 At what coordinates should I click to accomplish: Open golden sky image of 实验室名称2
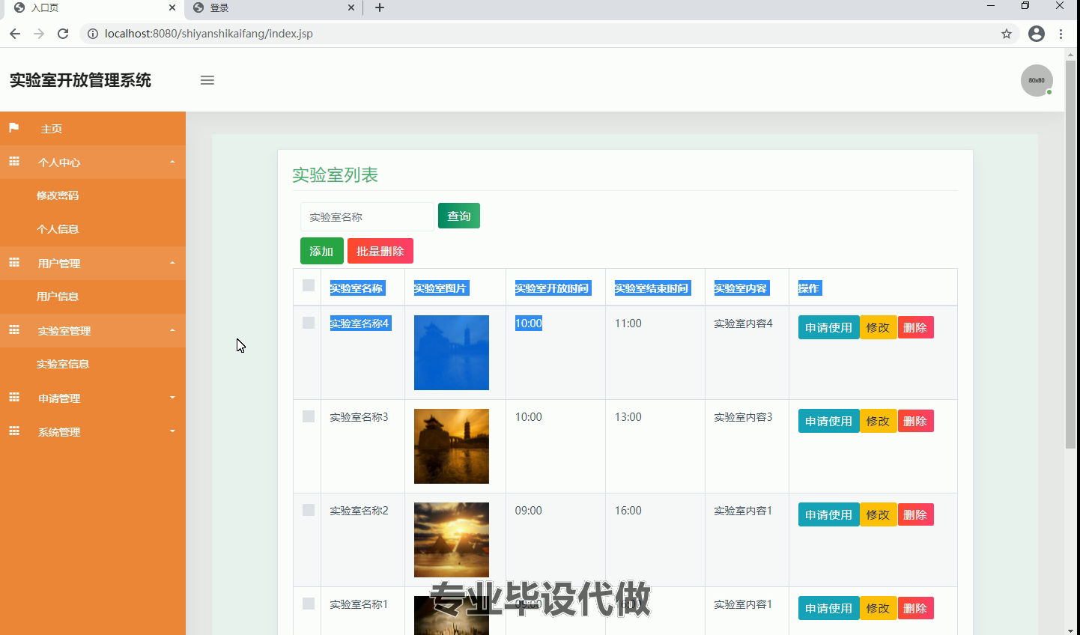tap(452, 540)
